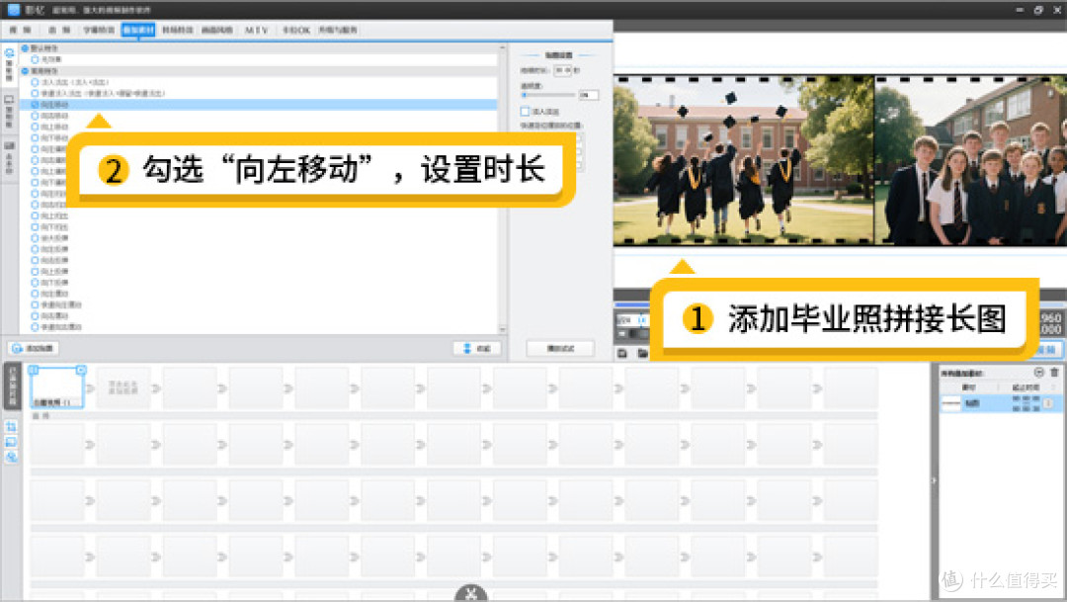This screenshot has width=1067, height=602.
Task: Open the 加相框 sidebar panel
Action: pyautogui.click(x=9, y=112)
